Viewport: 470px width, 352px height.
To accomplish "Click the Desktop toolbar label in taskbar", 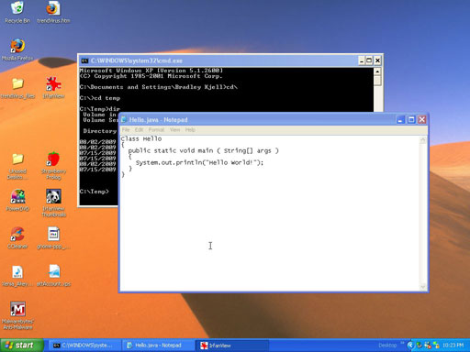I will (x=387, y=346).
